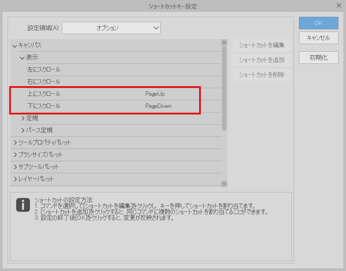The width and height of the screenshot is (346, 271).
Task: Click the scroll up arrow of list
Action: tap(224, 42)
